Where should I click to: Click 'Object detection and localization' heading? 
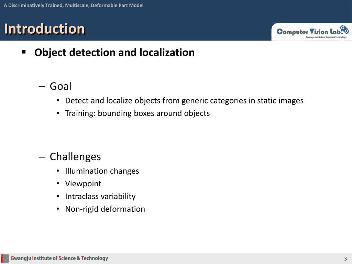114,53
